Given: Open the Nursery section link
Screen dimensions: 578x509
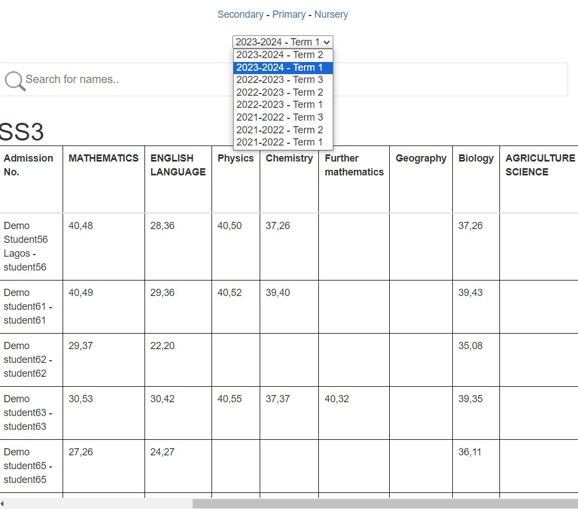Looking at the screenshot, I should click(x=331, y=14).
